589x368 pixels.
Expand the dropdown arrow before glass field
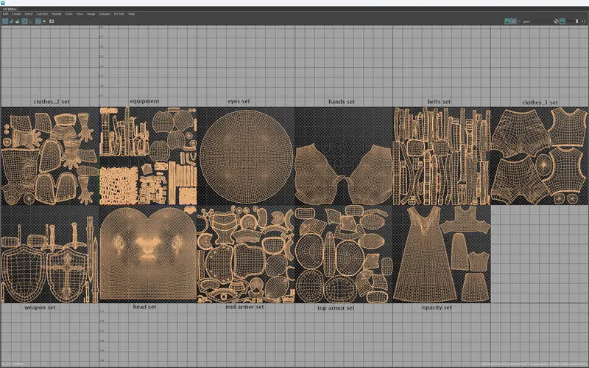tap(519, 21)
